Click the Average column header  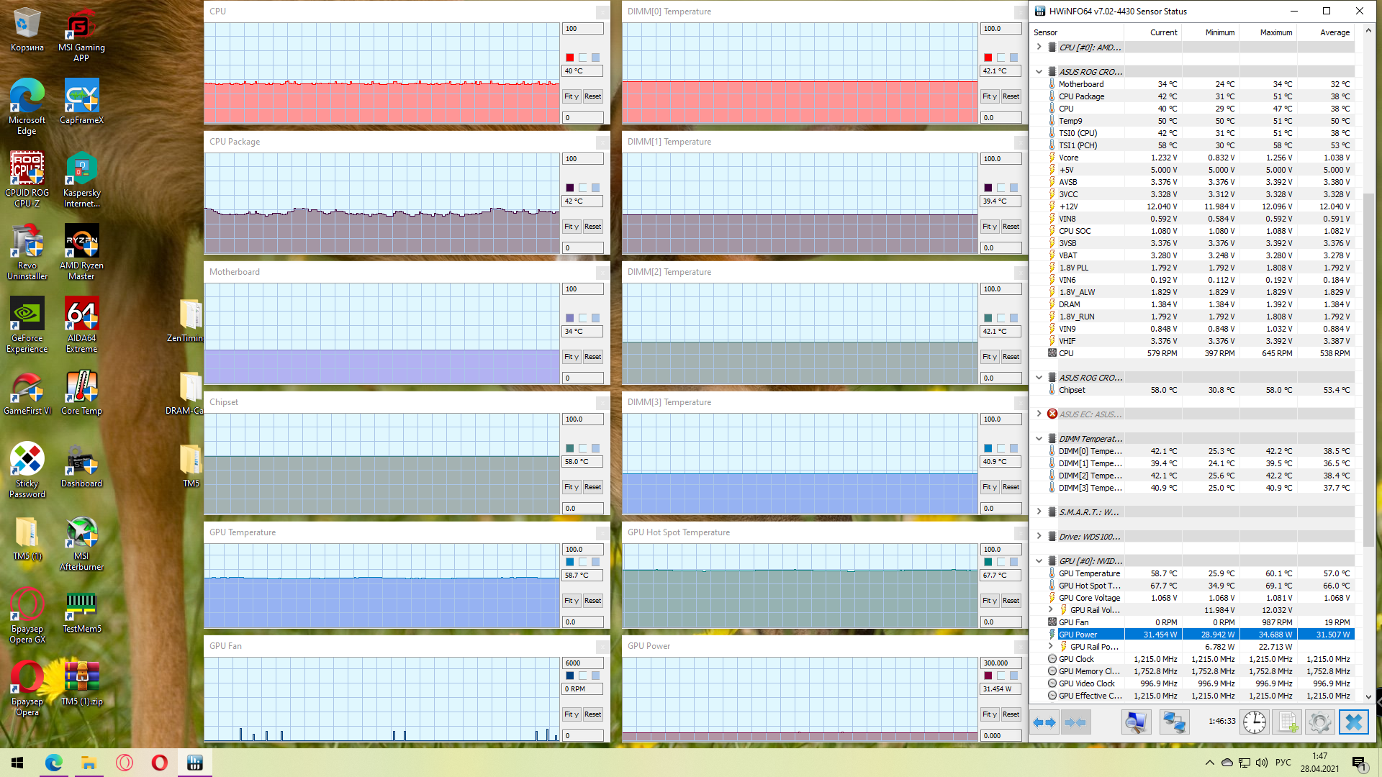(x=1334, y=32)
